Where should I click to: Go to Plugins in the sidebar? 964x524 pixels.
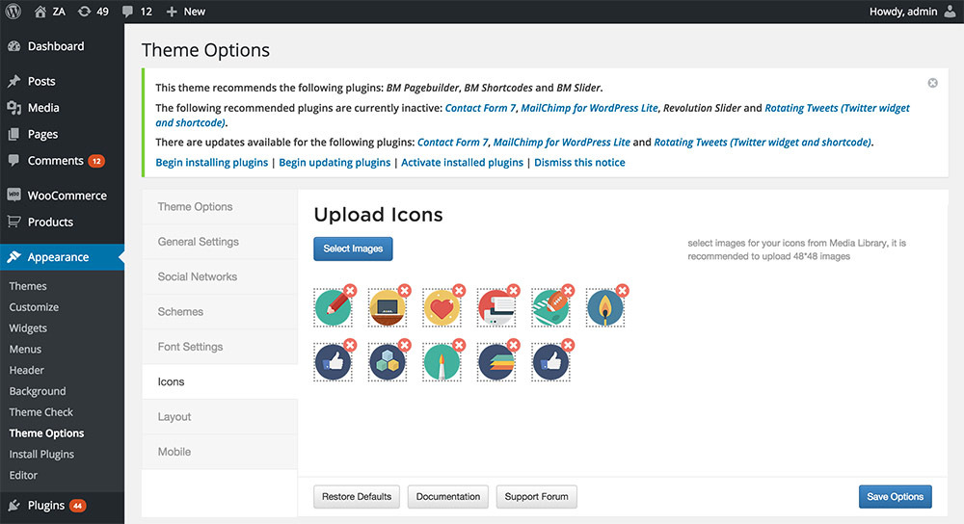(45, 505)
